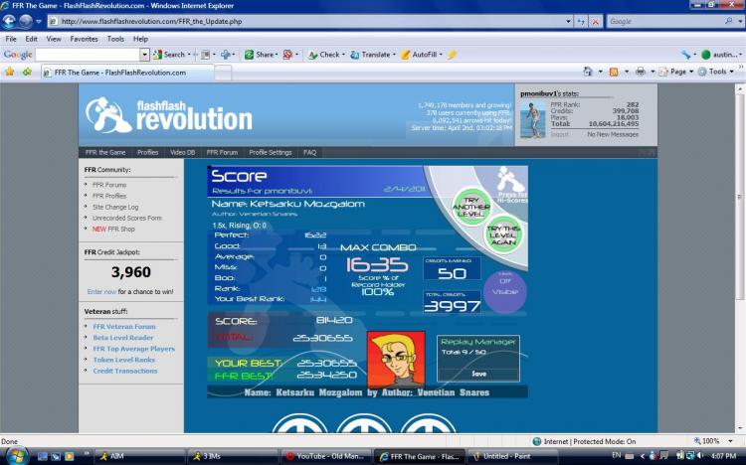
Task: Open the Help menu
Action: [x=140, y=39]
